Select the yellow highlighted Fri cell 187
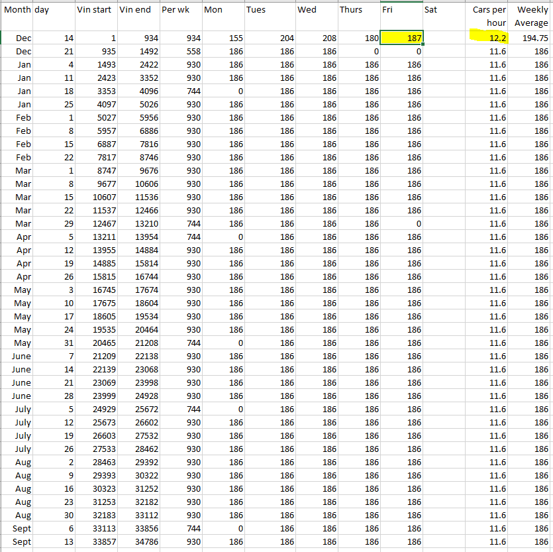The image size is (553, 552). pyautogui.click(x=401, y=38)
